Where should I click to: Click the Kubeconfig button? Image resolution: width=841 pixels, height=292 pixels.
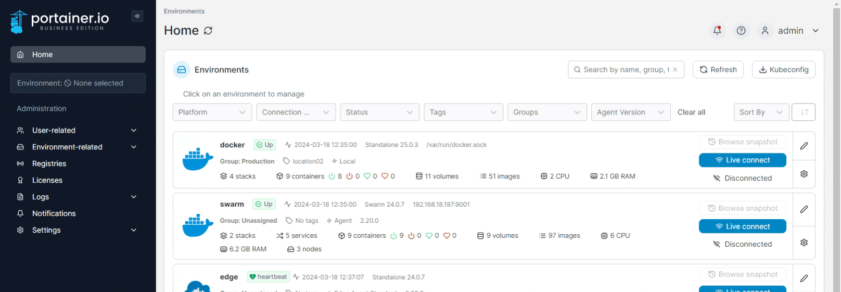pyautogui.click(x=783, y=70)
